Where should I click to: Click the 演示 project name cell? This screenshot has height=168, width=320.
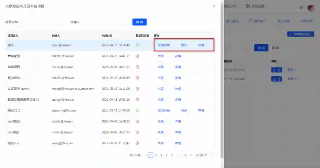pyautogui.click(x=11, y=45)
